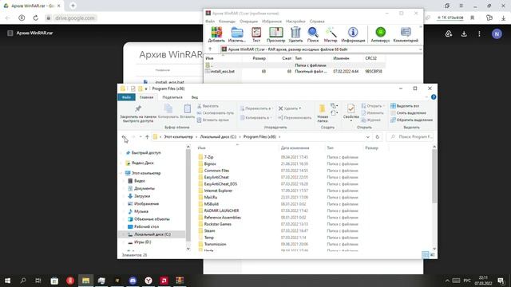This screenshot has width=511, height=287.
Task: Open Explorer recent locations dropdown arrow
Action: pyautogui.click(x=141, y=137)
